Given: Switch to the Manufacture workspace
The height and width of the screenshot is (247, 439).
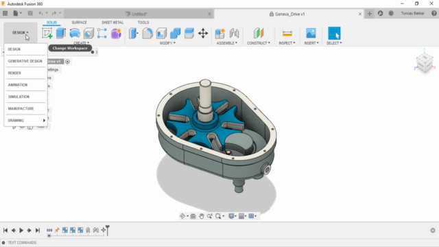Looking at the screenshot, I should [25, 108].
